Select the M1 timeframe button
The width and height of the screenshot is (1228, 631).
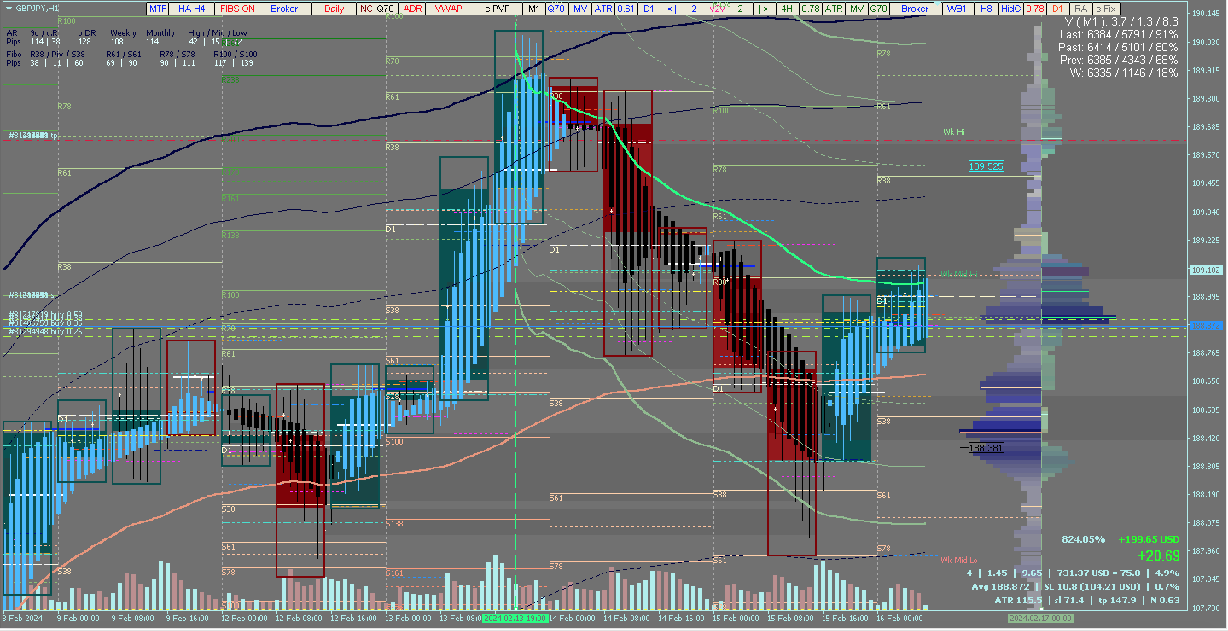[534, 9]
